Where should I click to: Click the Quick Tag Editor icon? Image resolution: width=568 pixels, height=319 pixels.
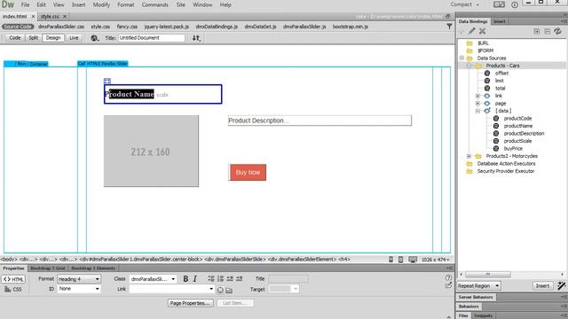pyautogui.click(x=448, y=285)
